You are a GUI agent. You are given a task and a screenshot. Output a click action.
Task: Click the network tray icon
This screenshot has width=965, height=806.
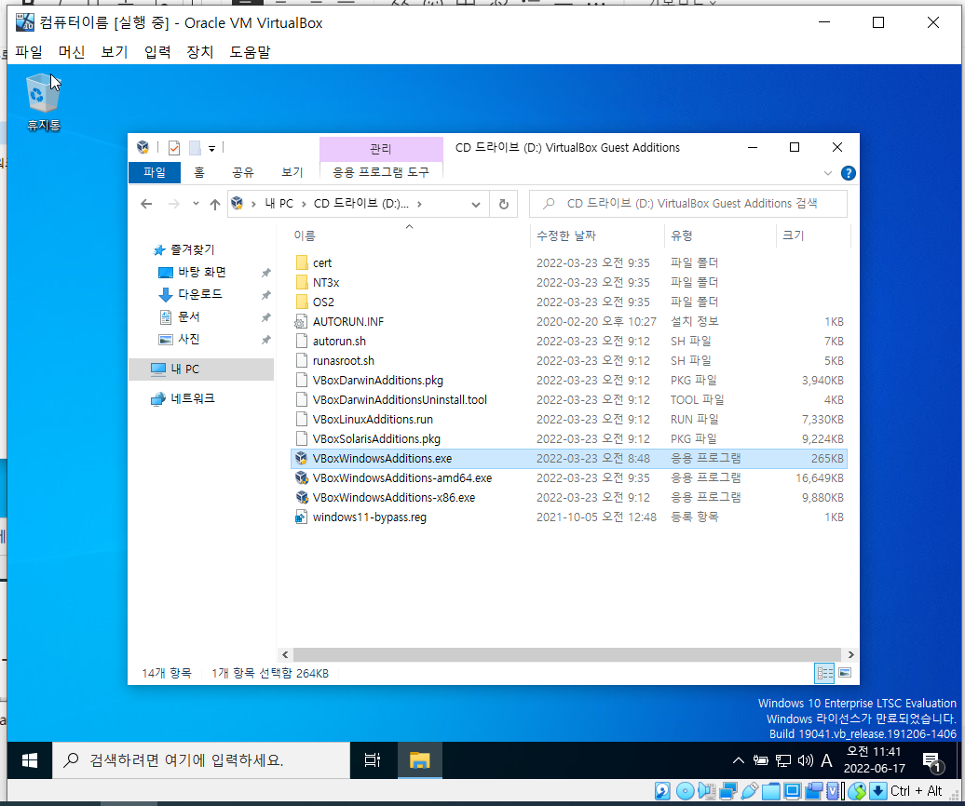click(782, 761)
